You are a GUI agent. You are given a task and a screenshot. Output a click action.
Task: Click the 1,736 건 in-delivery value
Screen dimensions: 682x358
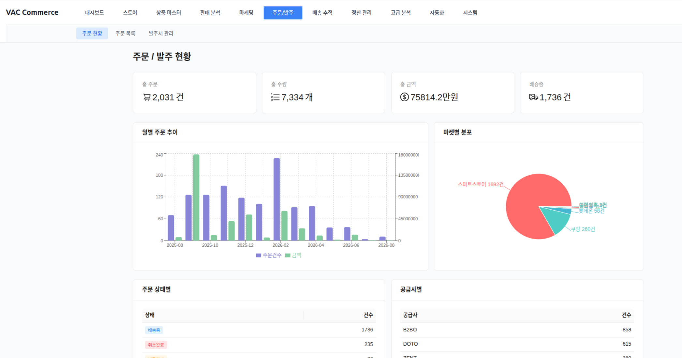click(x=555, y=97)
